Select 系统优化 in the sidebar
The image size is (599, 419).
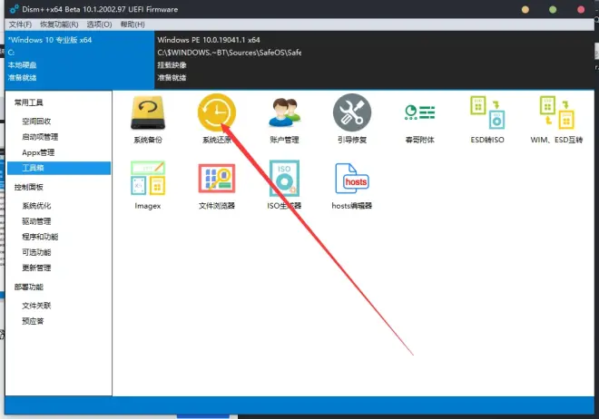36,206
